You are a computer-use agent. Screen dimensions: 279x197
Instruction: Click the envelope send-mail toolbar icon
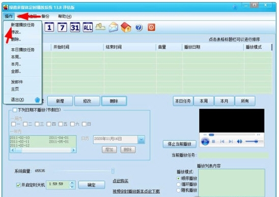(x=114, y=27)
